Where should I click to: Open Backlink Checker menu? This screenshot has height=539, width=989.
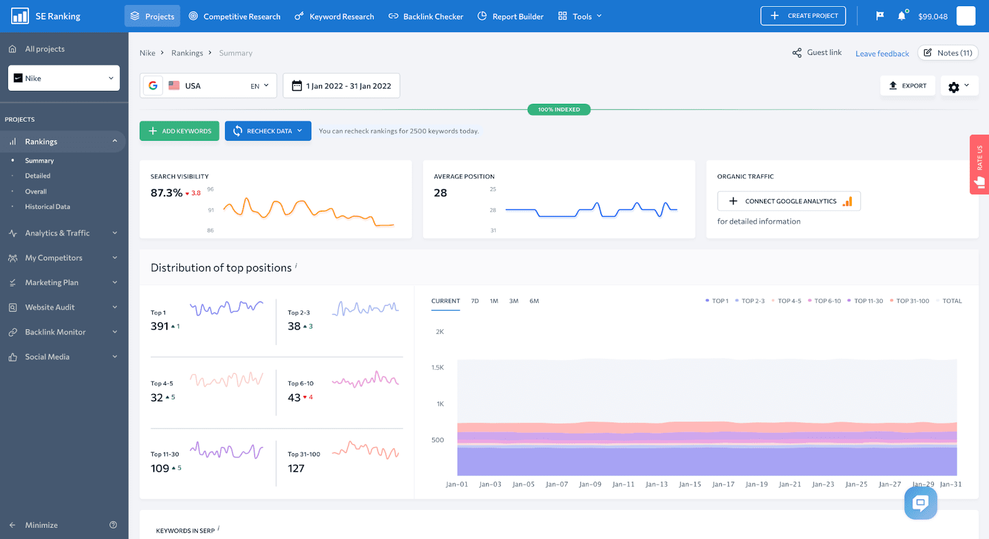(x=426, y=16)
